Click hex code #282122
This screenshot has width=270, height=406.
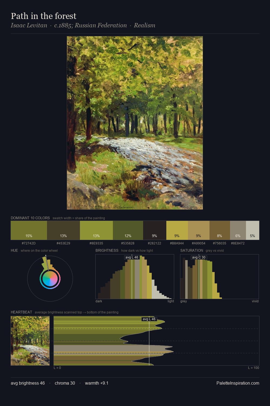point(154,243)
